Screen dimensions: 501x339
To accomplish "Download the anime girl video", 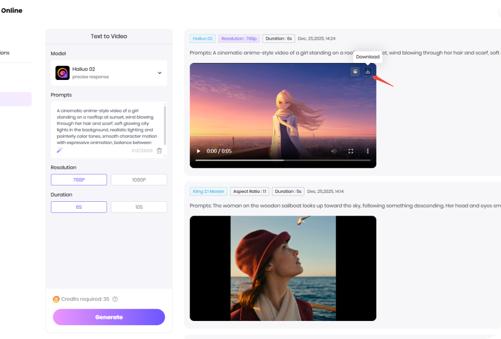I will pyautogui.click(x=368, y=72).
